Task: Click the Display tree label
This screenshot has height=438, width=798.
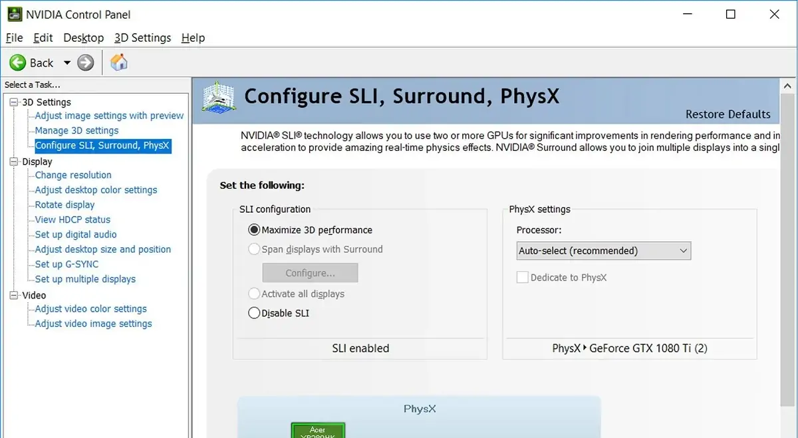Action: tap(37, 162)
